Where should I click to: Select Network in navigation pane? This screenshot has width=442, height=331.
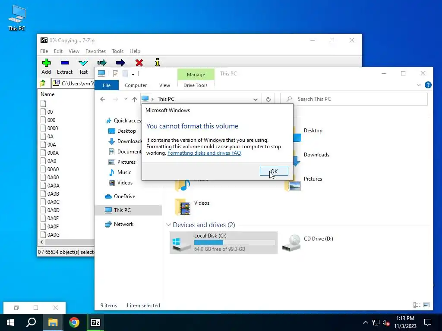point(119,224)
